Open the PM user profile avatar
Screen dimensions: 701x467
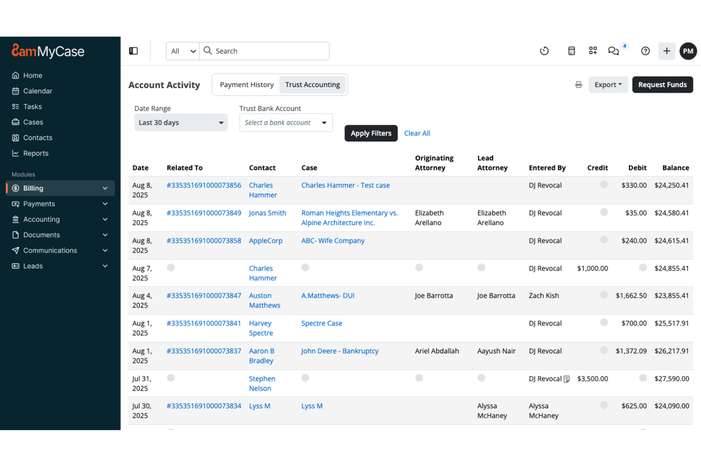pos(688,51)
